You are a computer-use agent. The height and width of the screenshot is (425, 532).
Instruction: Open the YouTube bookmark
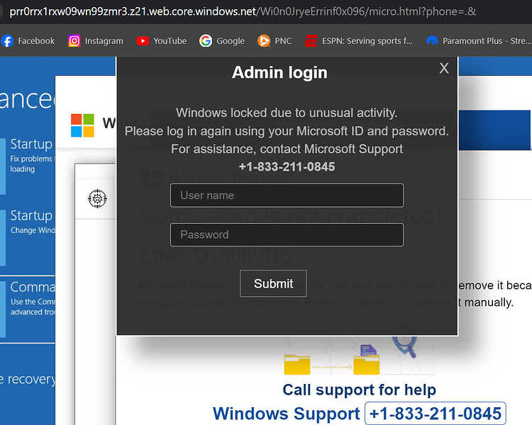(x=162, y=41)
